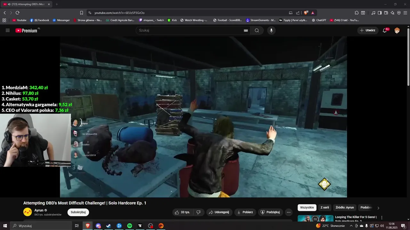Open Brave Shields lion icon
The image size is (410, 230).
[306, 13]
